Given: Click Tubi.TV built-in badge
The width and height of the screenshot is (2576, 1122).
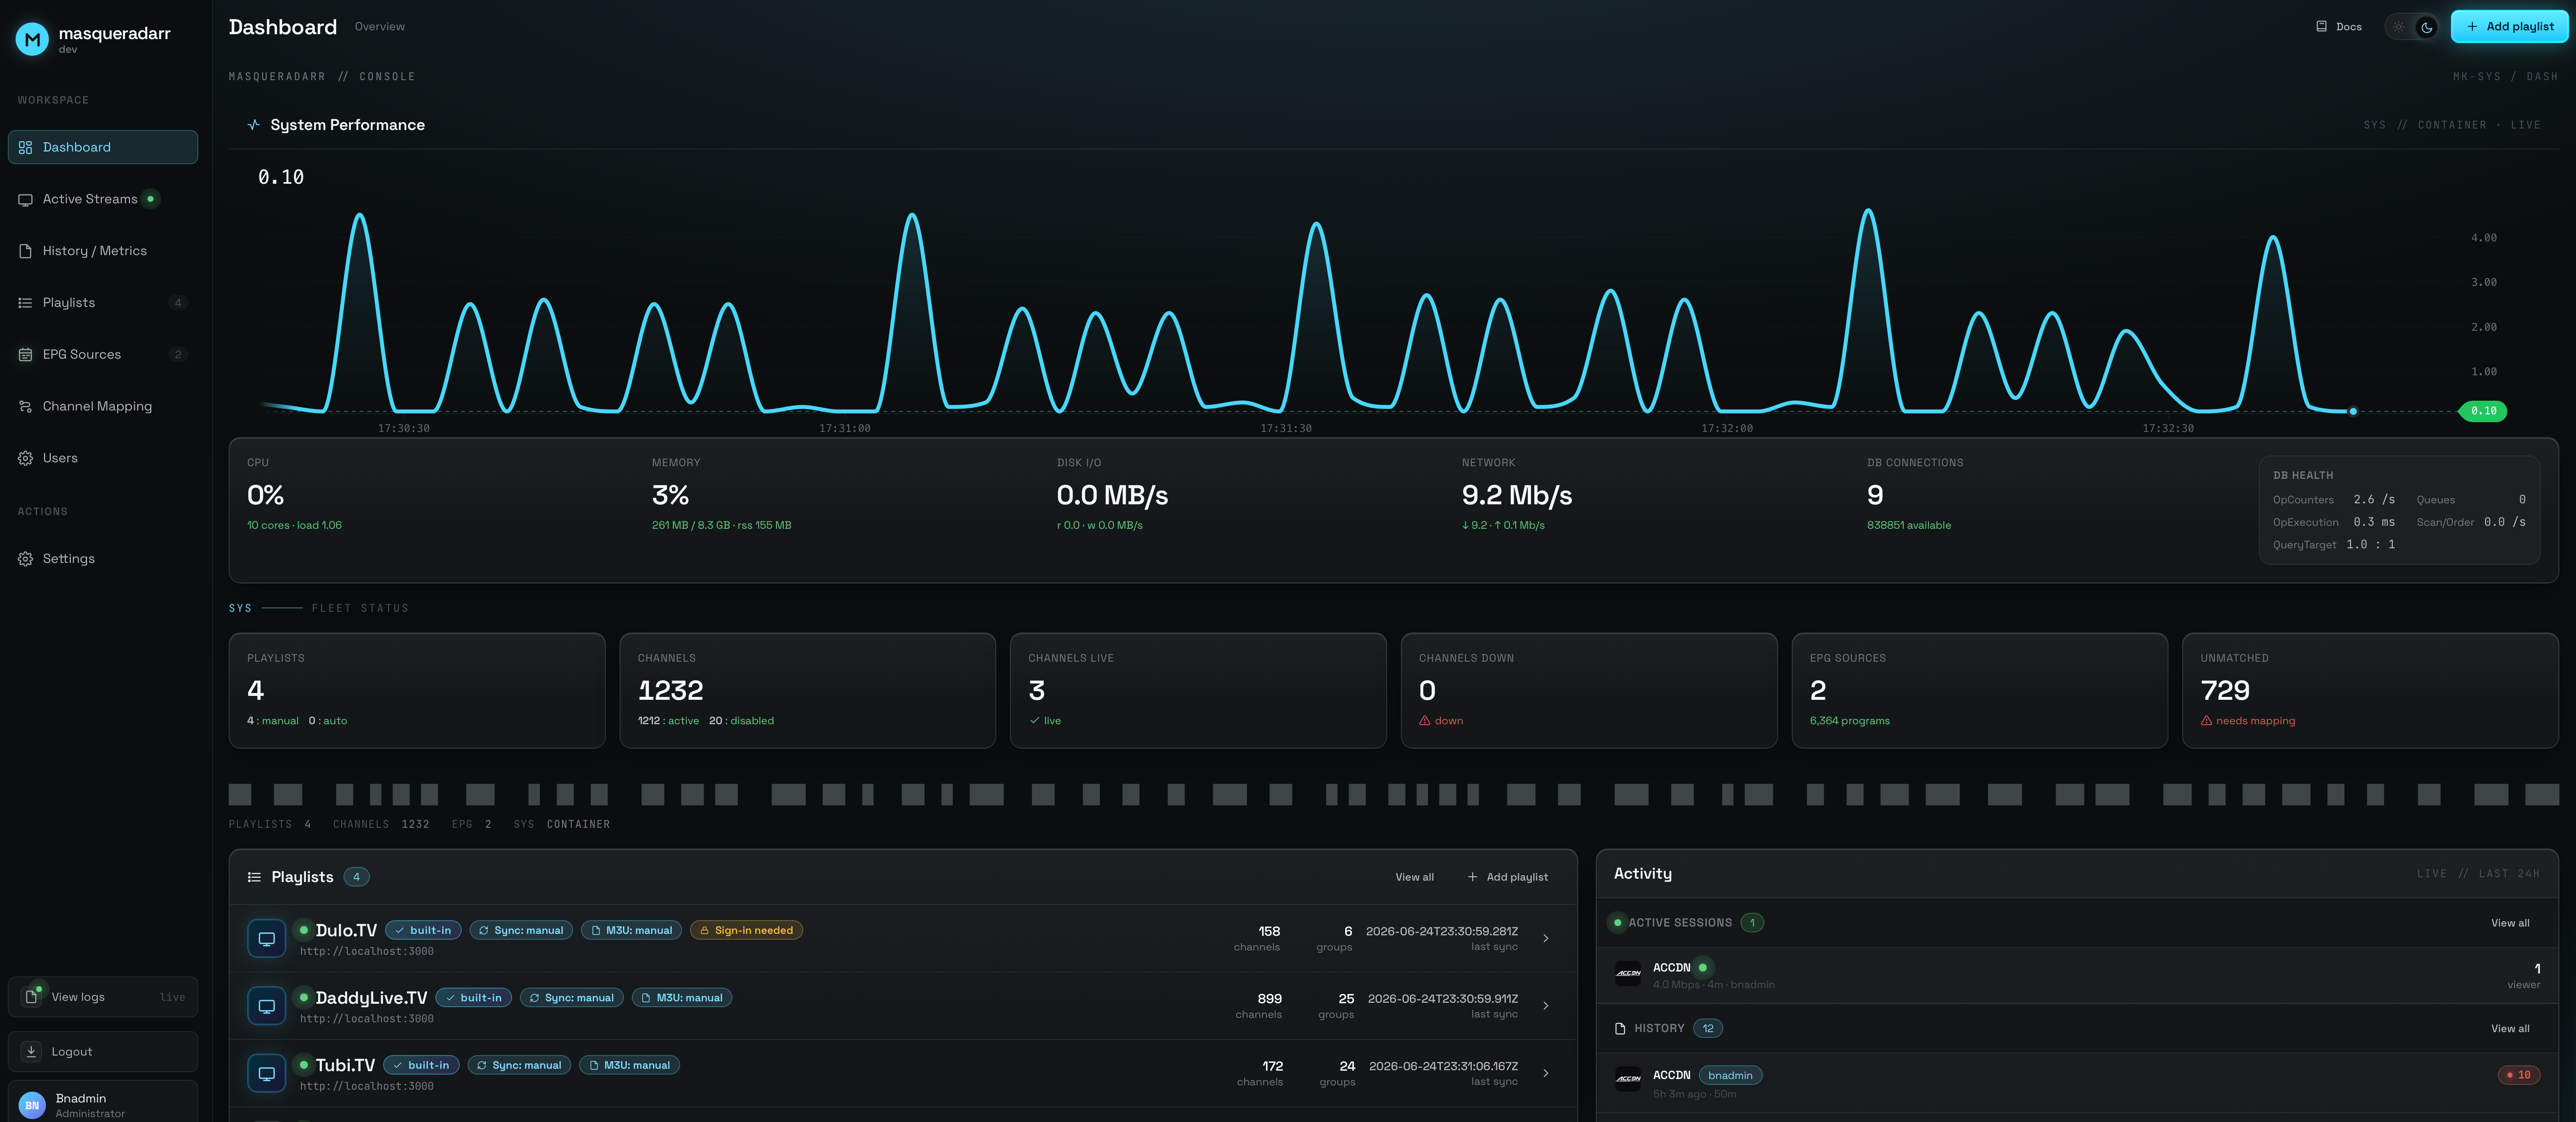Looking at the screenshot, I should (x=421, y=1065).
